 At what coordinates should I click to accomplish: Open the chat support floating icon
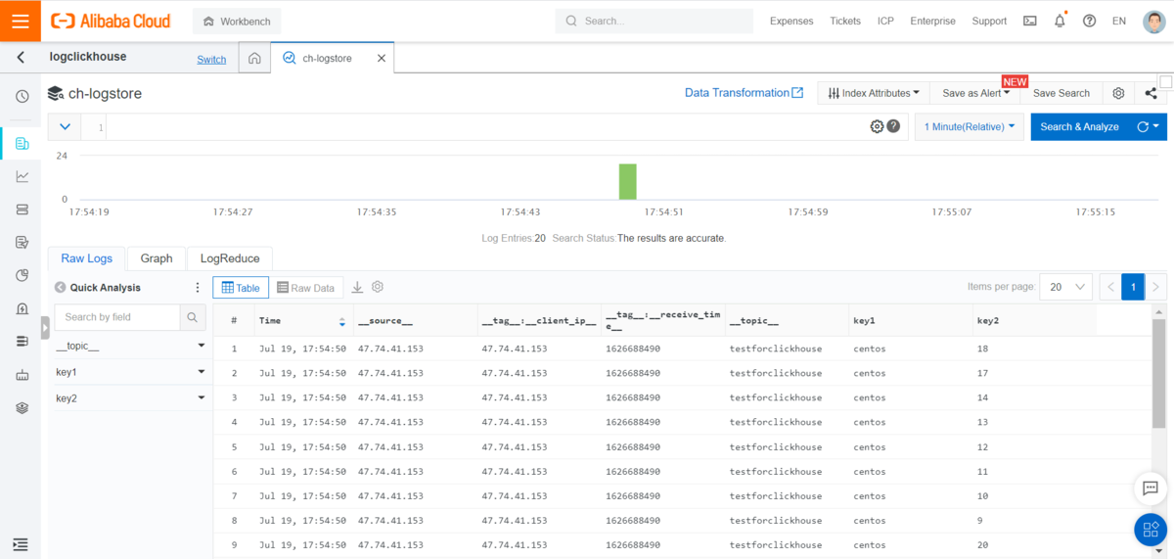[x=1151, y=489]
